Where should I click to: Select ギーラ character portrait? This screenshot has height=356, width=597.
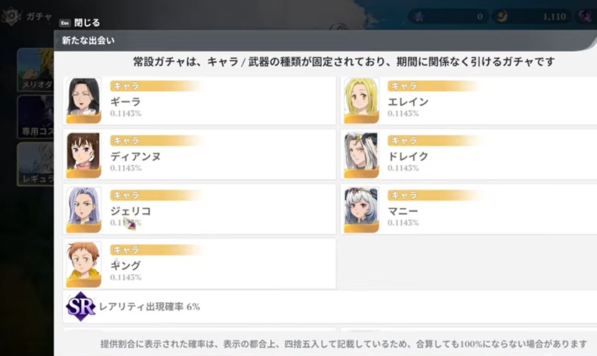click(x=83, y=98)
